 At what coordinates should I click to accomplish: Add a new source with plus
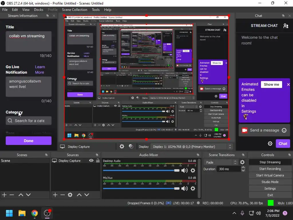click(55, 195)
